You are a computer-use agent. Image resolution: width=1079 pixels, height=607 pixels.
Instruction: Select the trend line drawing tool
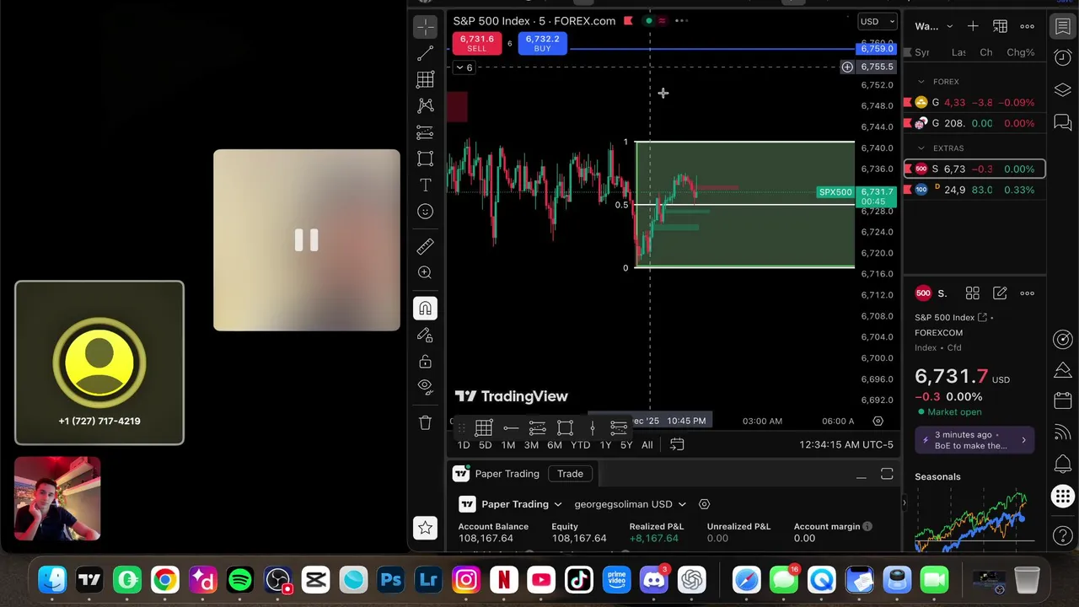425,53
